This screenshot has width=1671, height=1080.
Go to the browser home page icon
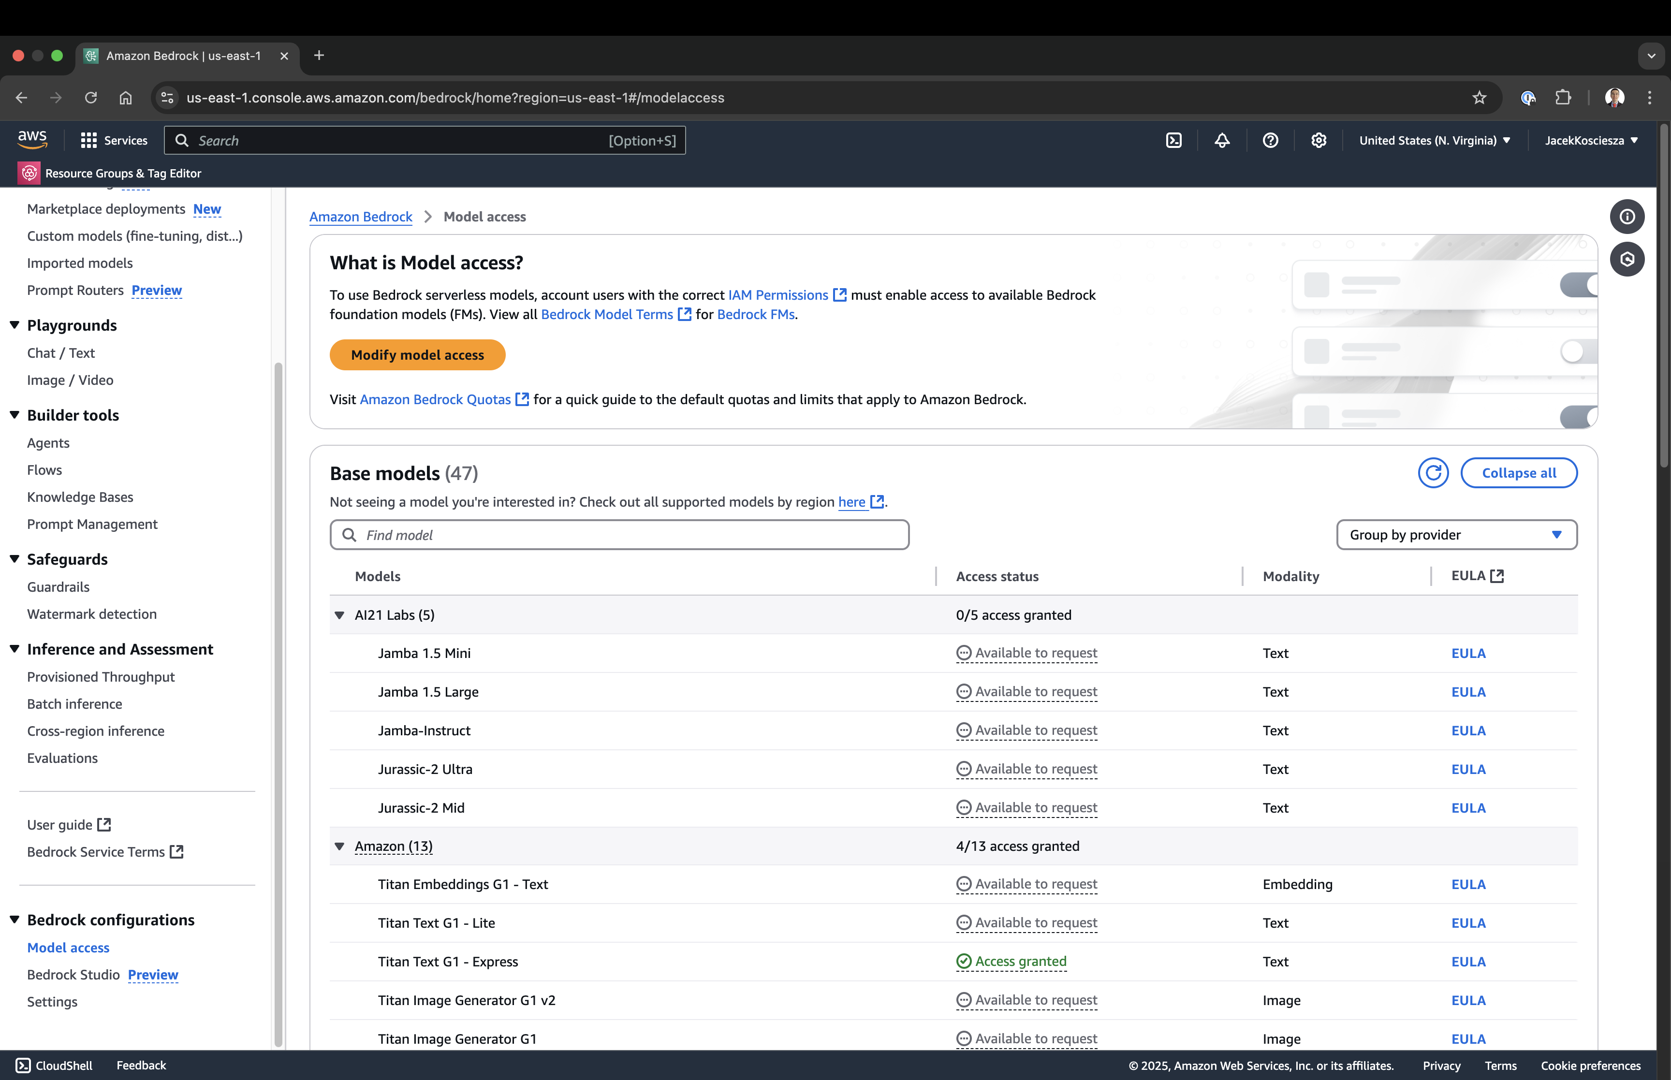click(x=126, y=98)
